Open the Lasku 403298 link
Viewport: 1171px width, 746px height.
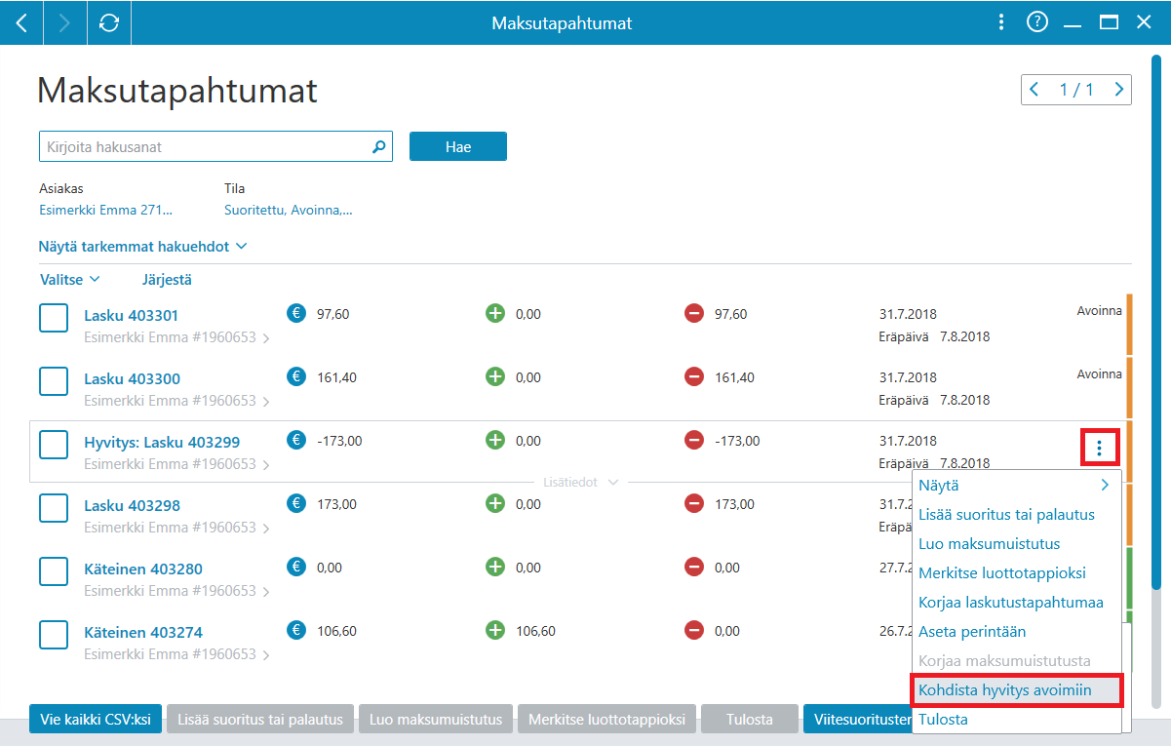(132, 505)
